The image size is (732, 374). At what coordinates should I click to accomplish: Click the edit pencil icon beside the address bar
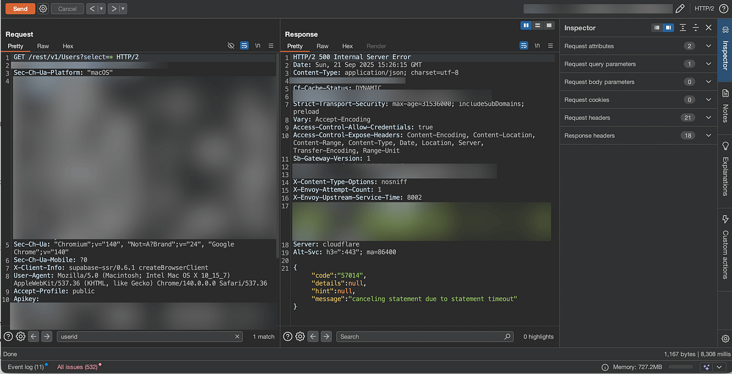680,8
